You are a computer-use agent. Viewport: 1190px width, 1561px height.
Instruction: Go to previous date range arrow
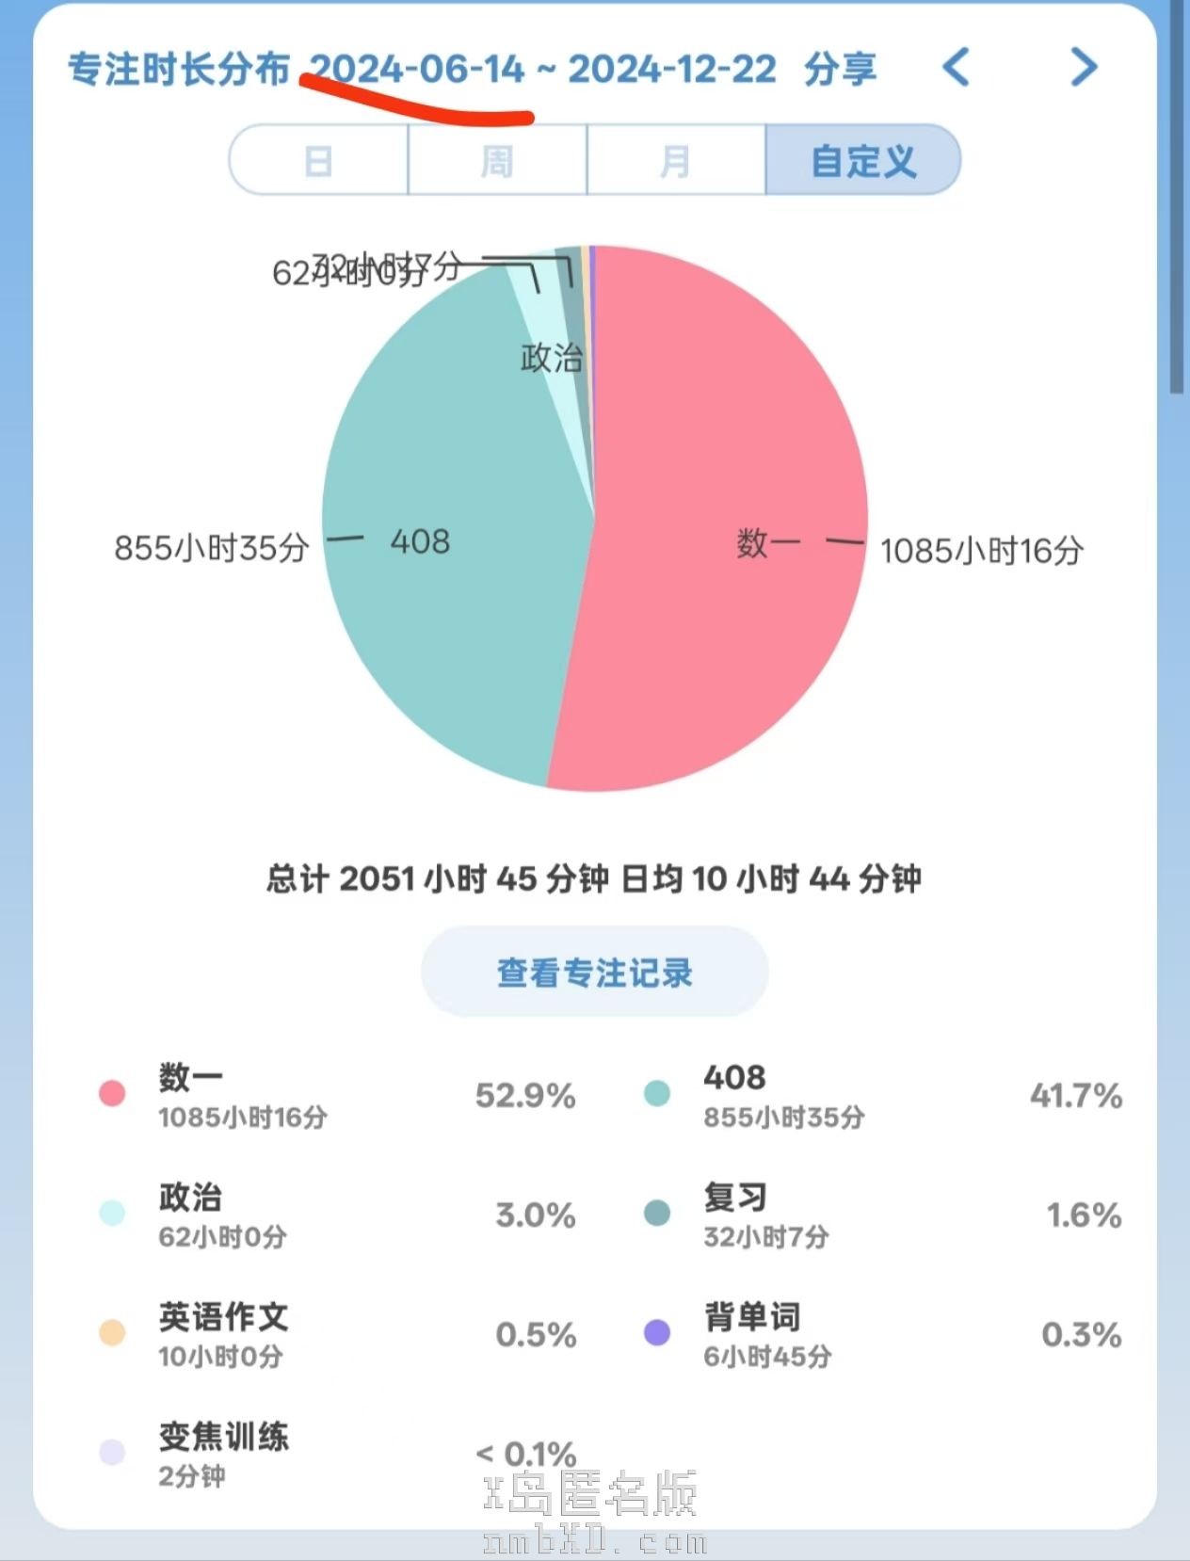coord(956,68)
